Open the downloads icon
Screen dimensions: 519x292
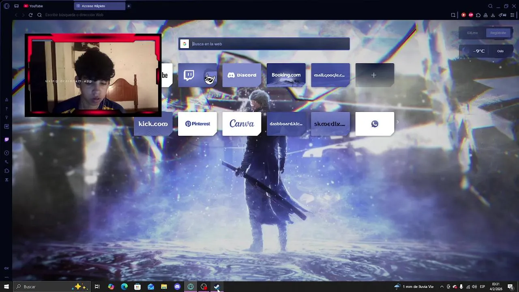pos(493,15)
